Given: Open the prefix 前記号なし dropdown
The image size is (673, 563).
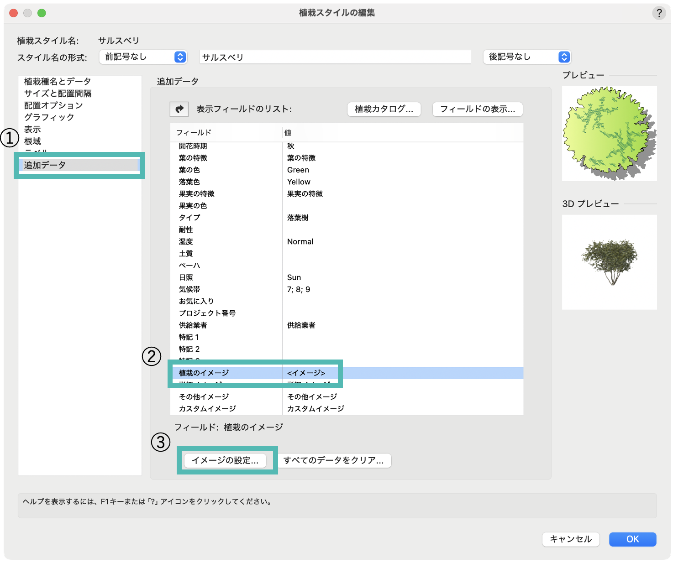Looking at the screenshot, I should tap(143, 57).
